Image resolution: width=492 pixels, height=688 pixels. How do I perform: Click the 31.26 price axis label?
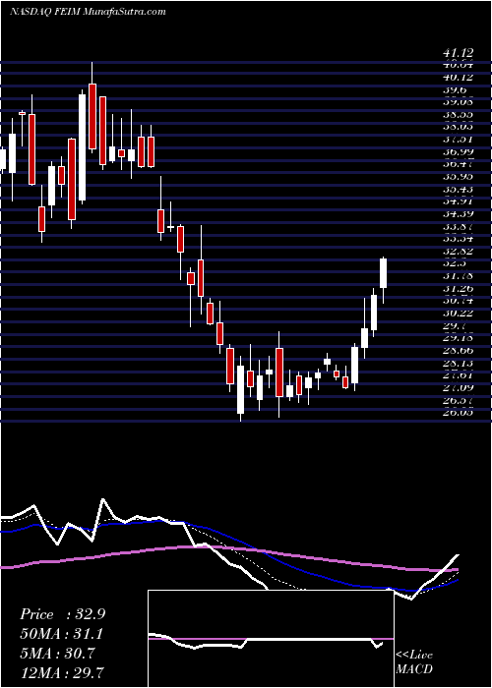tap(459, 289)
